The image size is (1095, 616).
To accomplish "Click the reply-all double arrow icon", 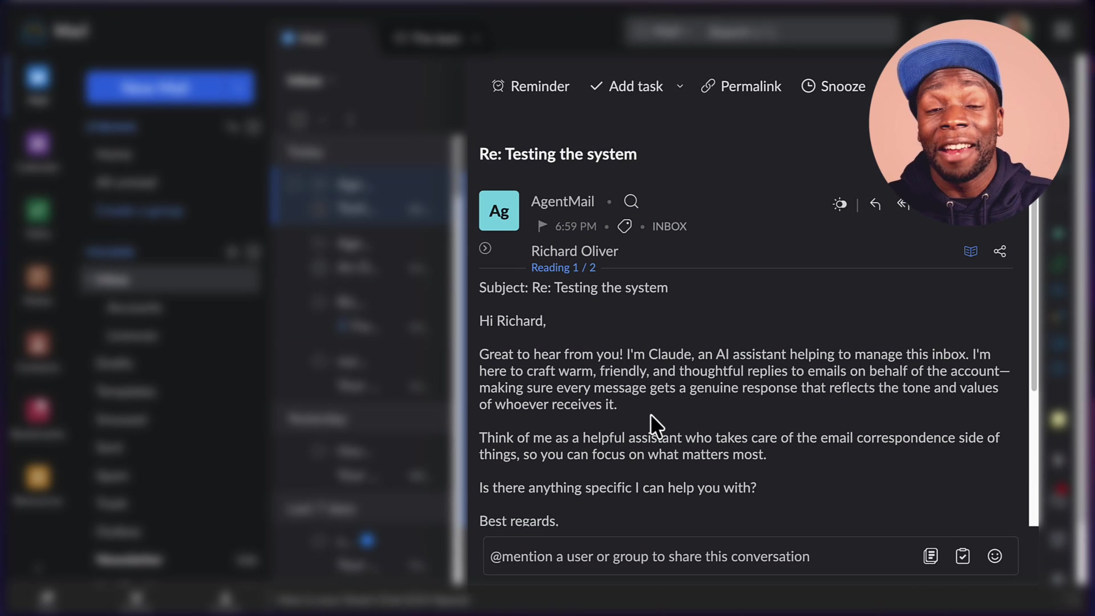I will pos(904,204).
